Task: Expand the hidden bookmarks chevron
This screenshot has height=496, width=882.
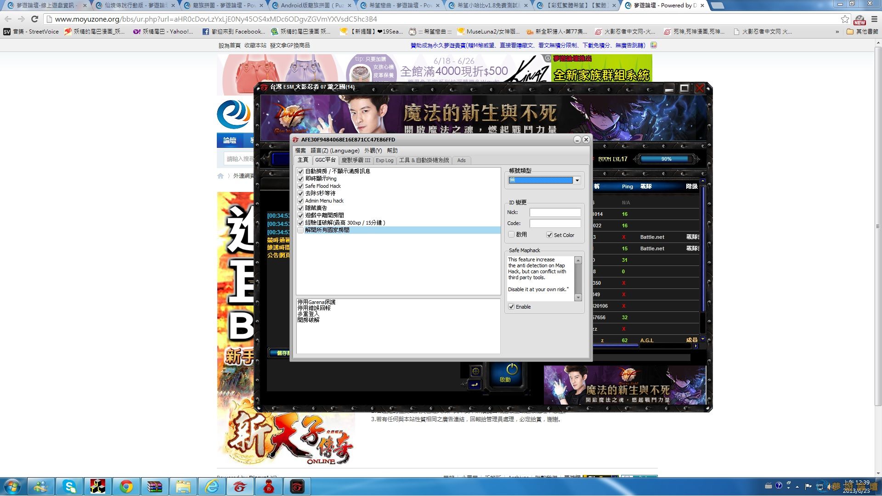Action: coord(837,32)
